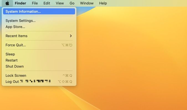The image size is (187, 110).
Task: Open the File menu
Action: tap(35, 3)
